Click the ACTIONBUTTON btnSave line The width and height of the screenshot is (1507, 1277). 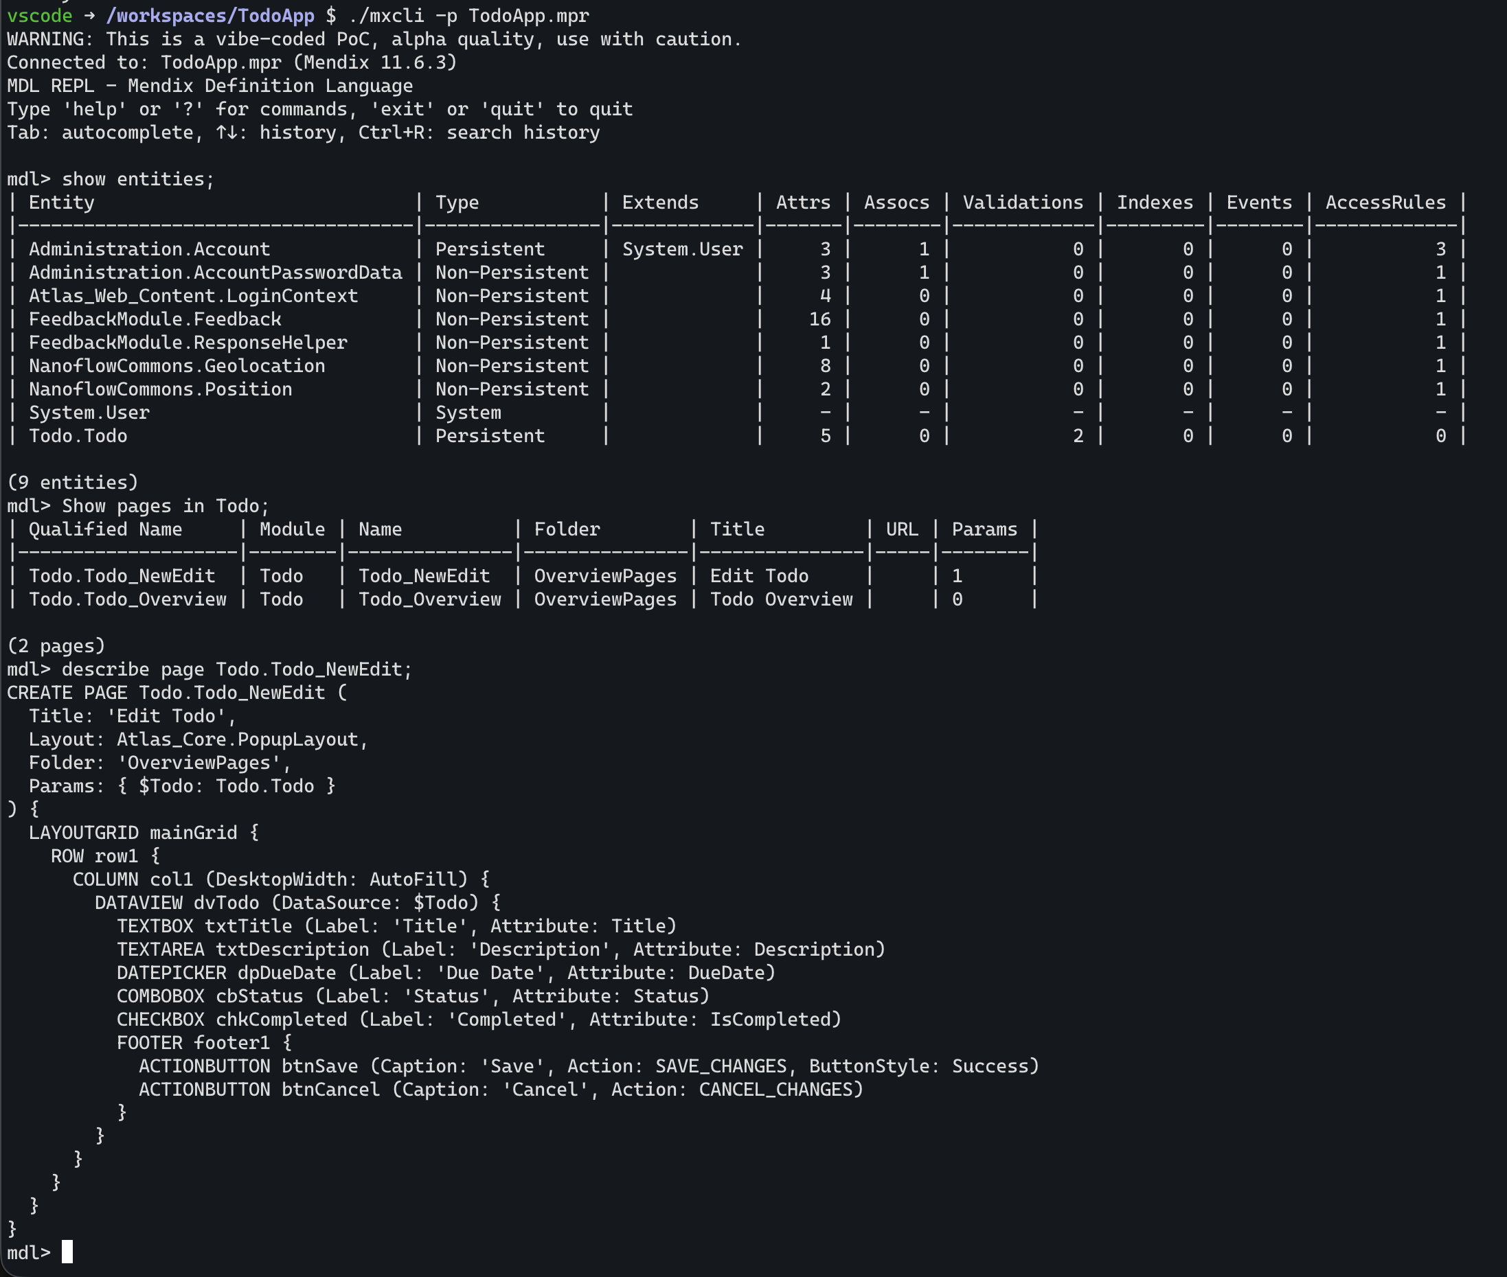click(x=589, y=1066)
